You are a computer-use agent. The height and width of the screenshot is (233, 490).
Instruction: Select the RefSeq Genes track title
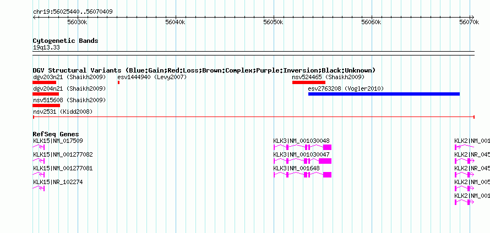56,134
